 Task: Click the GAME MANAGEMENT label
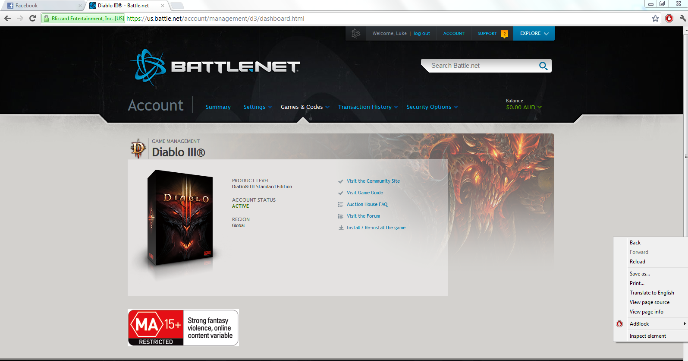tap(176, 142)
